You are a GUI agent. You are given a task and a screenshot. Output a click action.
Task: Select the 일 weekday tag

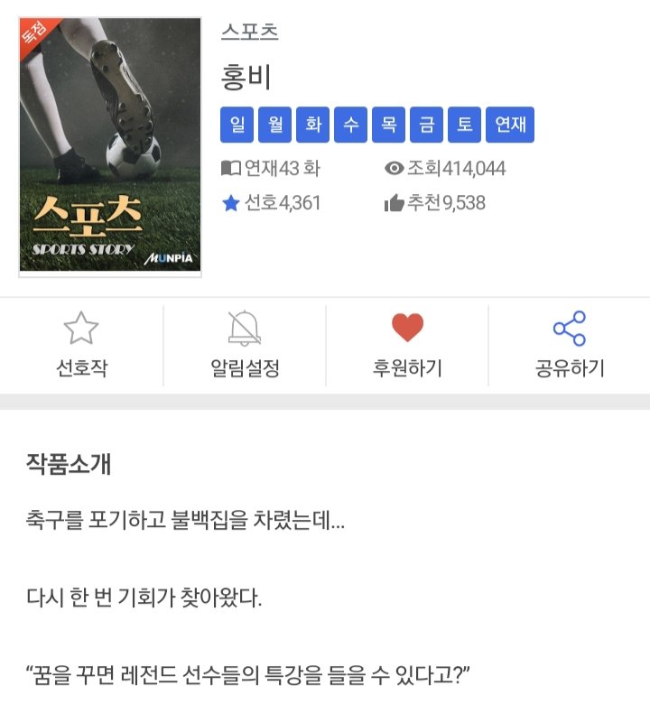(x=237, y=125)
